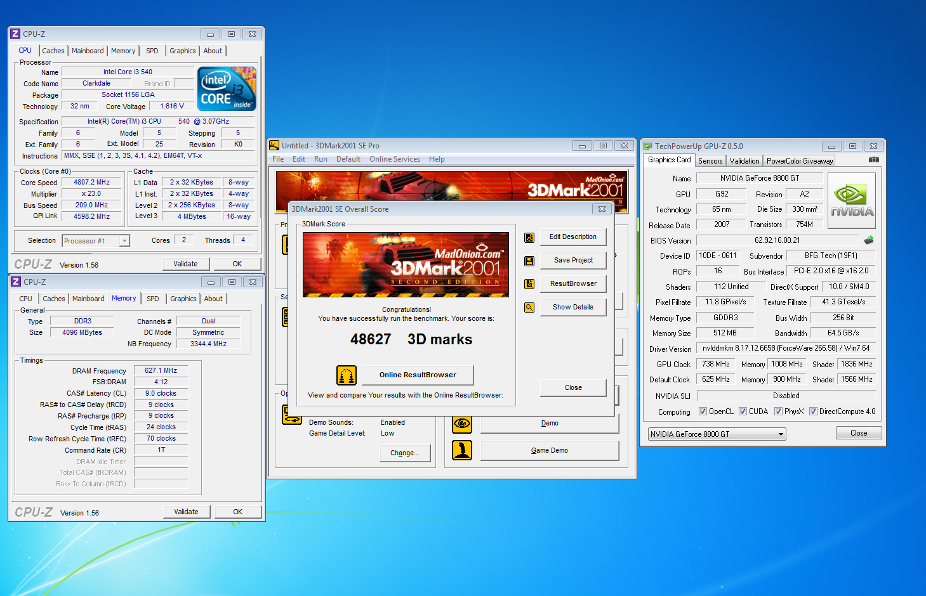
Task: Click the DRAM Frequency 627.1 MHz field
Action: coord(161,370)
